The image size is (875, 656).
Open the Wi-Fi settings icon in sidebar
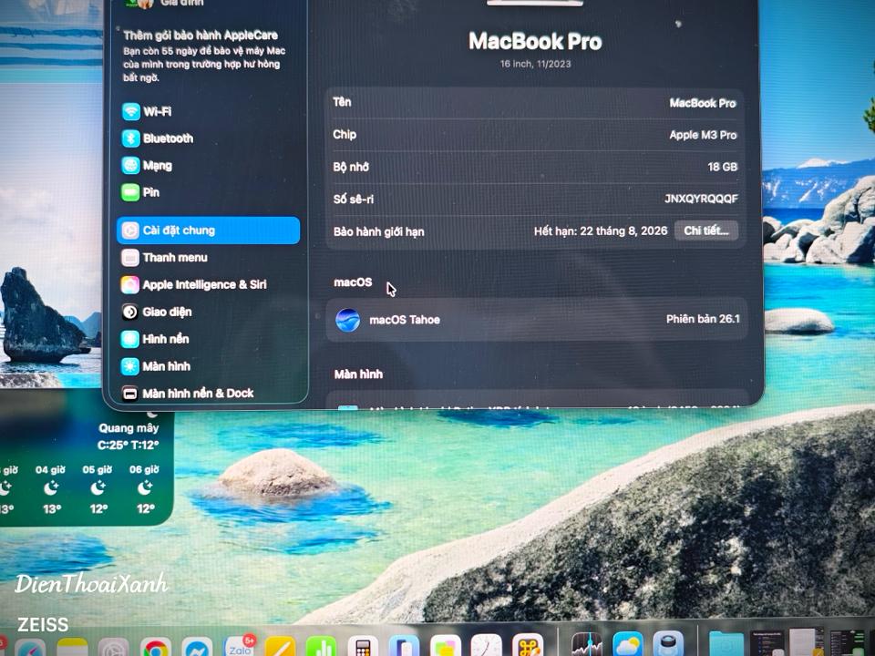[x=131, y=111]
